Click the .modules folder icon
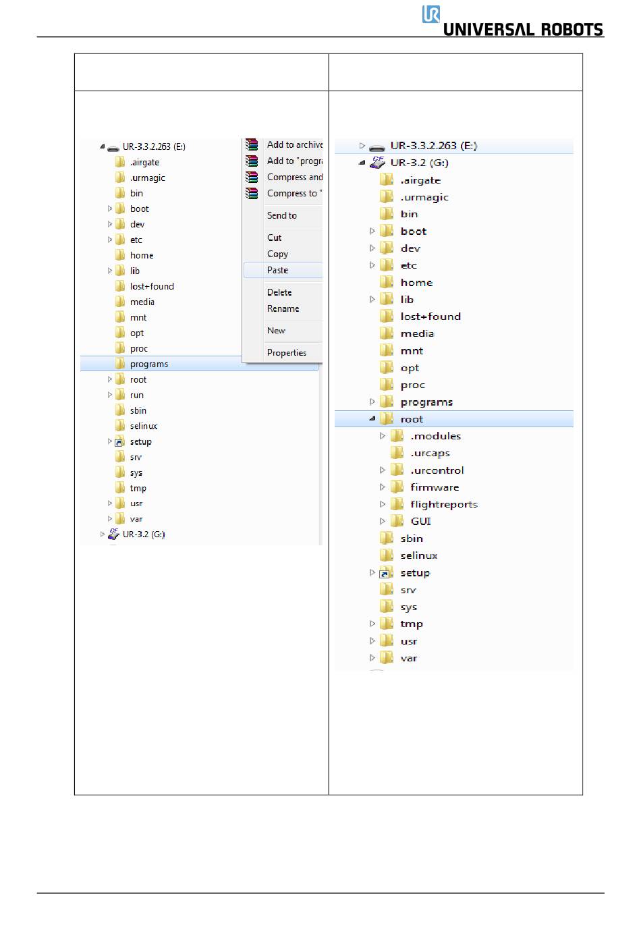Screen dimensions: 641x930 (x=397, y=436)
